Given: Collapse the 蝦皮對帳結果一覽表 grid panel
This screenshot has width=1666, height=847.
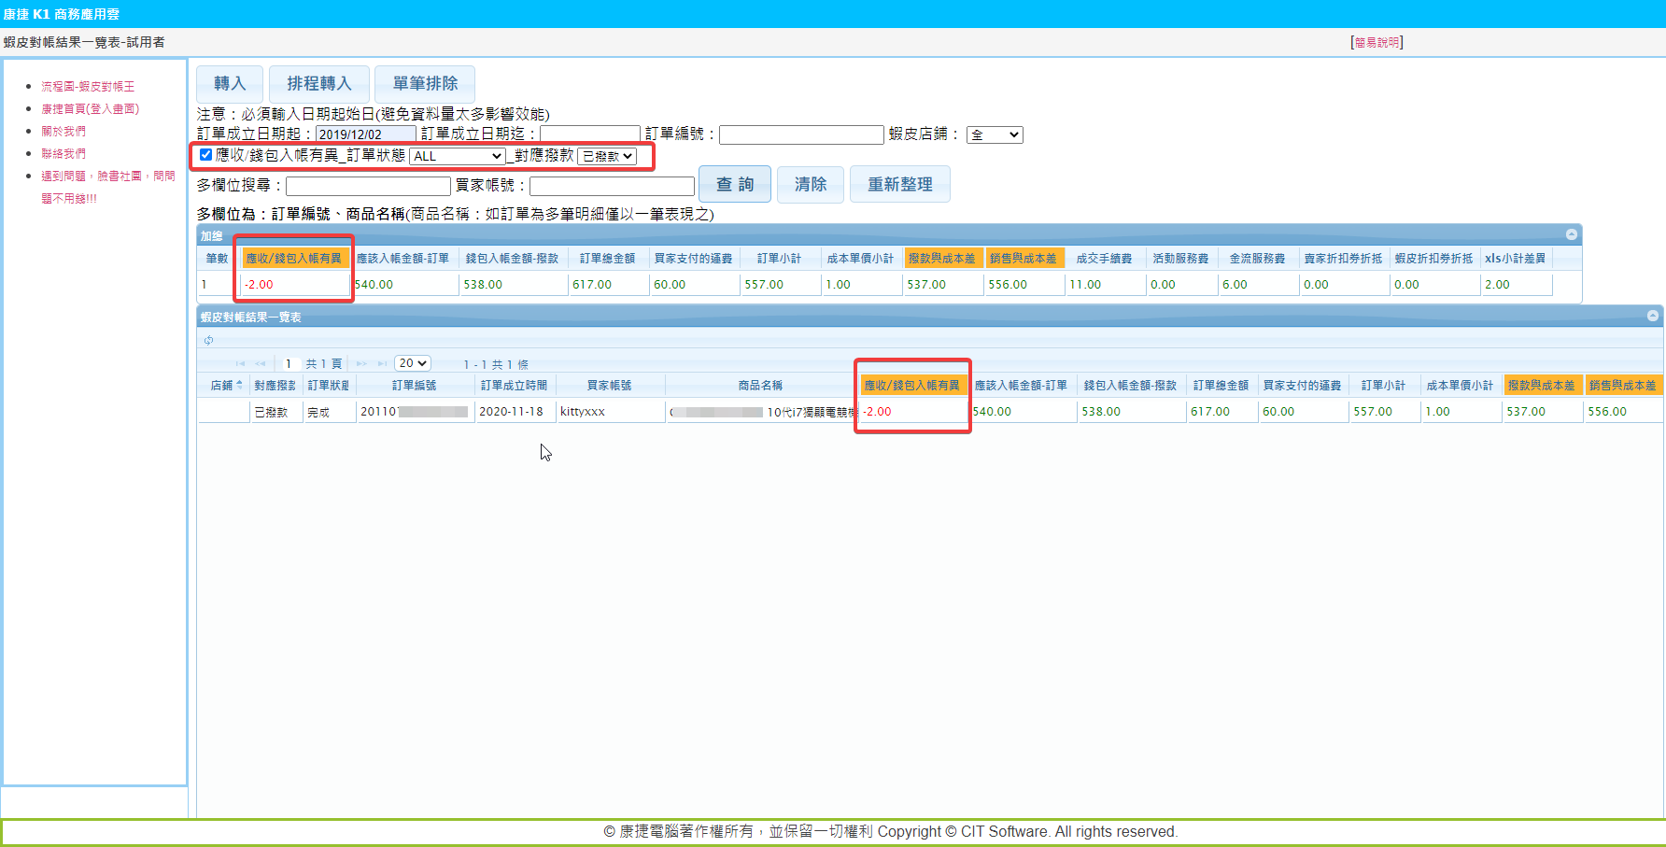Looking at the screenshot, I should [1652, 316].
